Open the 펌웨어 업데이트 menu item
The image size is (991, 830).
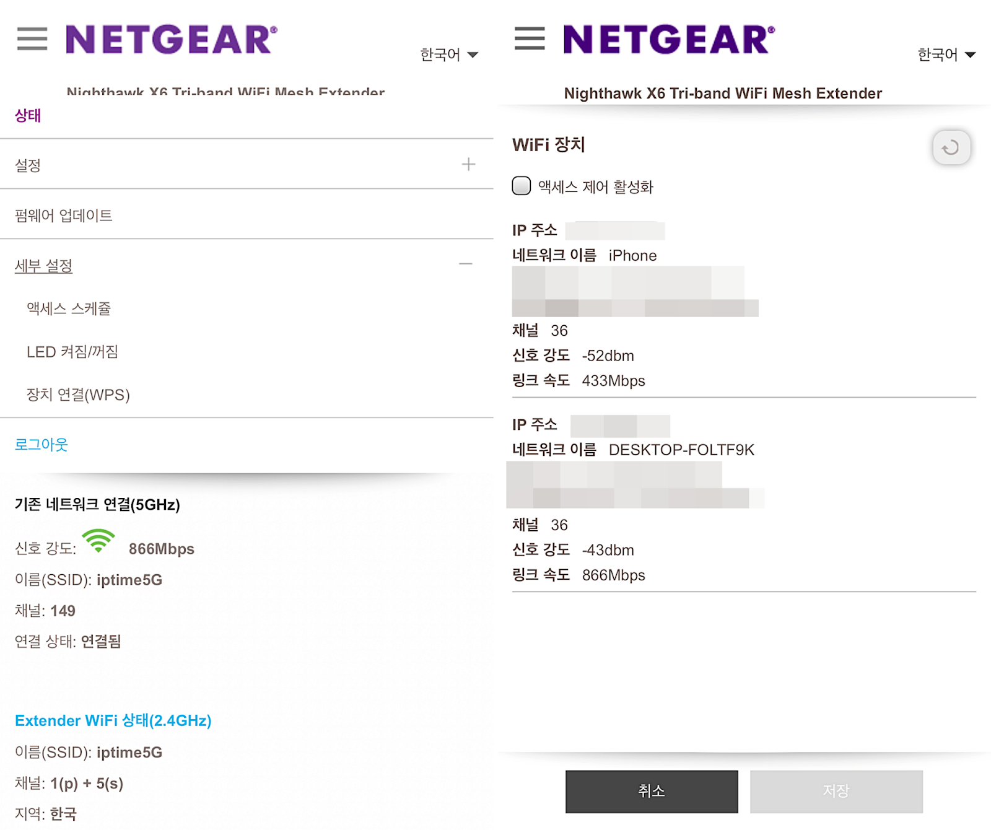click(64, 216)
